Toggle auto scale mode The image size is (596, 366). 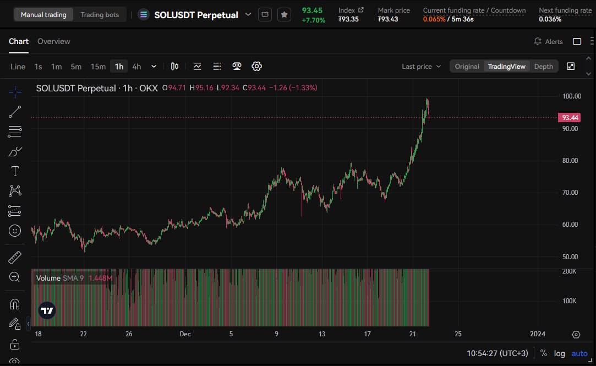point(579,353)
